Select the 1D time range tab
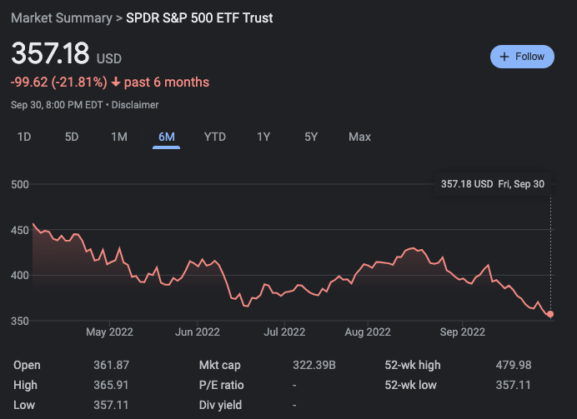The height and width of the screenshot is (419, 577). [25, 137]
